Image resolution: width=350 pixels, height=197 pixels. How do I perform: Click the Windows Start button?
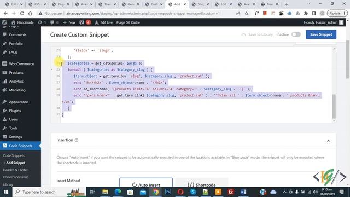click(x=6, y=192)
